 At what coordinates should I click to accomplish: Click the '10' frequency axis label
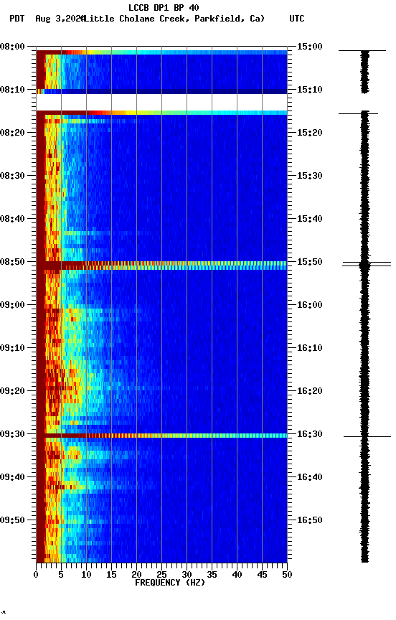86,575
